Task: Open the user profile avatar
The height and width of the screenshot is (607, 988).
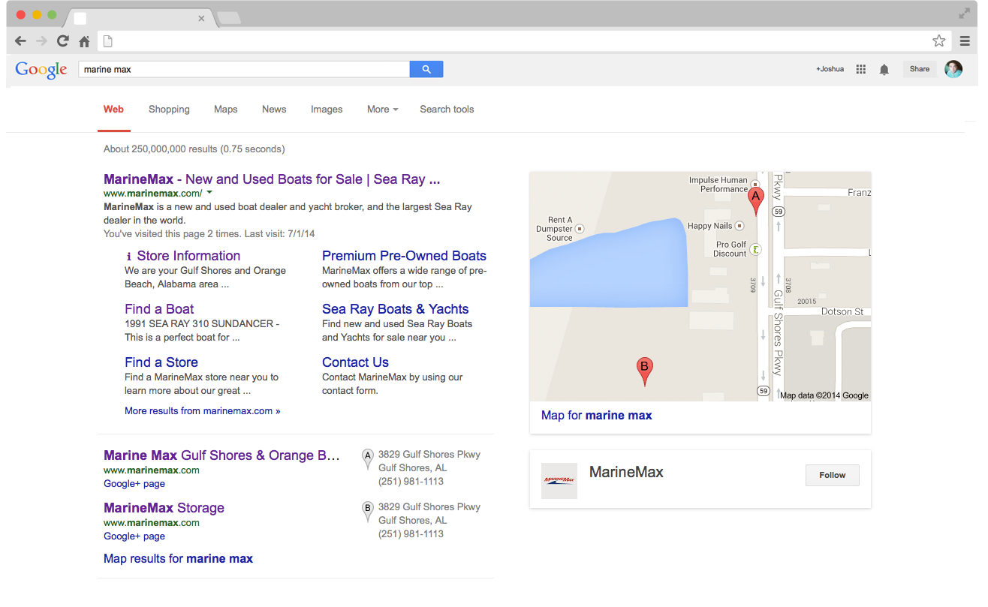Action: click(953, 69)
